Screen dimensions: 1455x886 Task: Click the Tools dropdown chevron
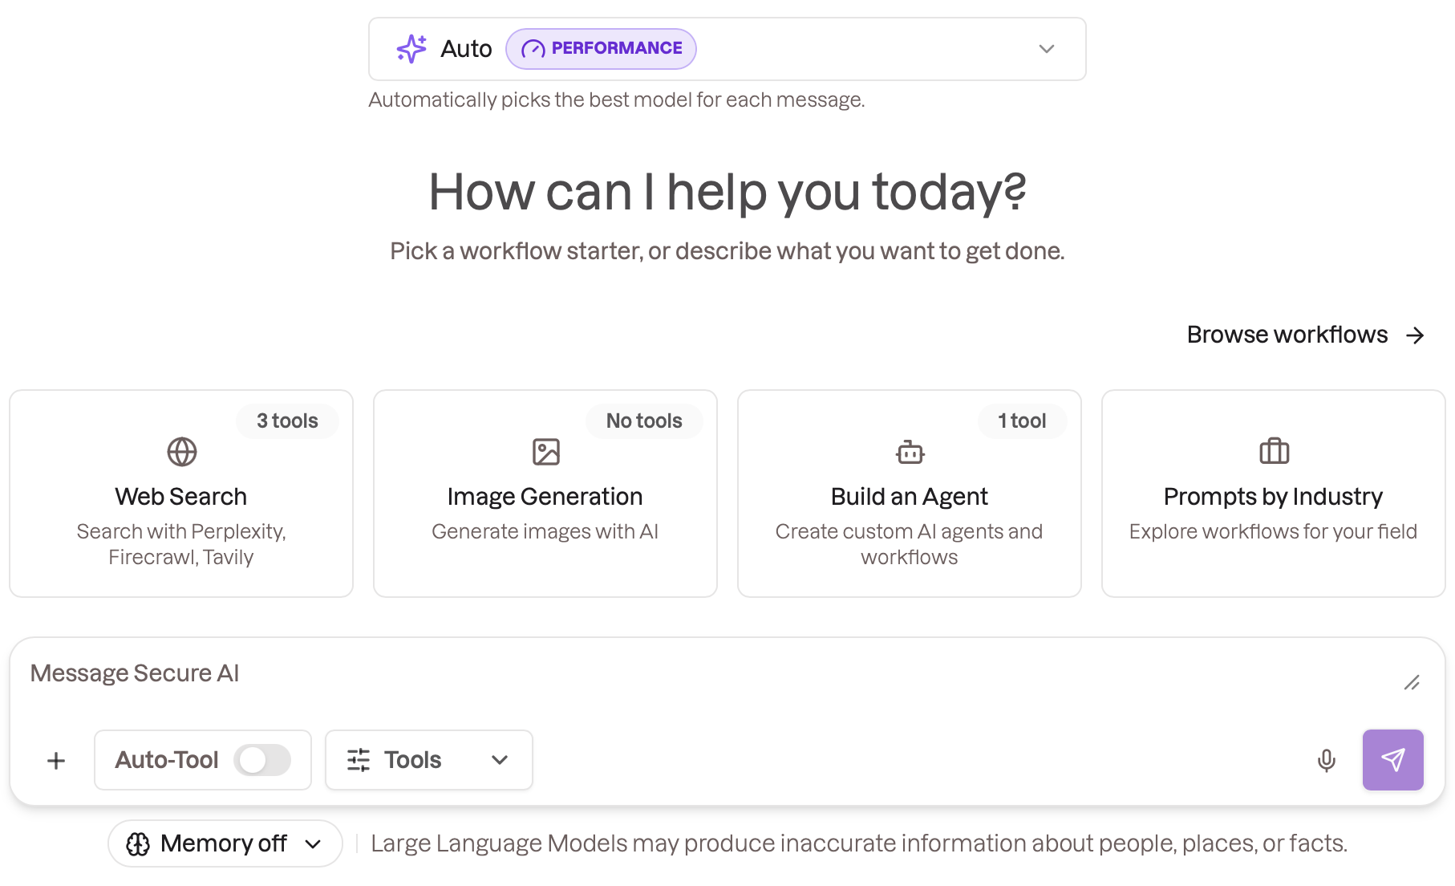click(500, 760)
